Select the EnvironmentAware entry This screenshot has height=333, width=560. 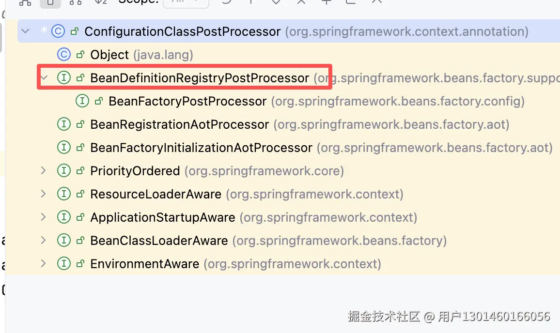pos(144,264)
